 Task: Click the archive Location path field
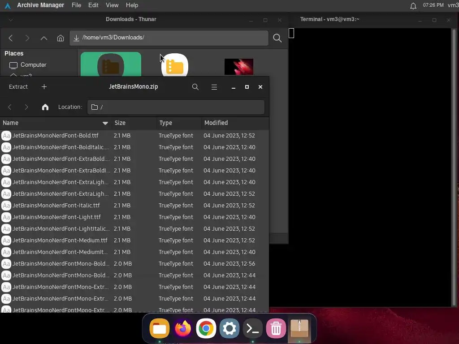click(x=176, y=107)
